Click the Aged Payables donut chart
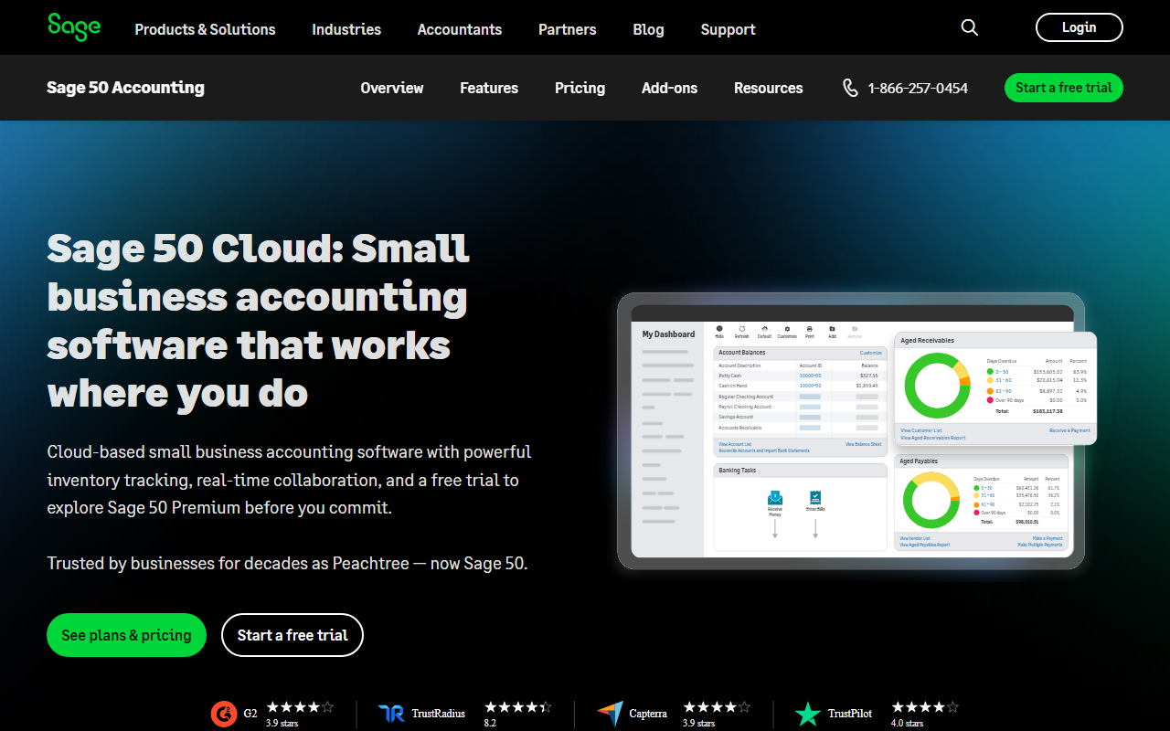The height and width of the screenshot is (731, 1170). point(931,501)
